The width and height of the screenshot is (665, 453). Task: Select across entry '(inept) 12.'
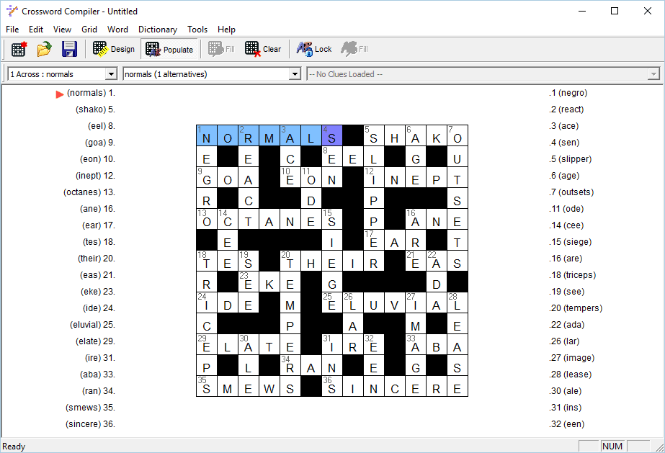click(95, 176)
